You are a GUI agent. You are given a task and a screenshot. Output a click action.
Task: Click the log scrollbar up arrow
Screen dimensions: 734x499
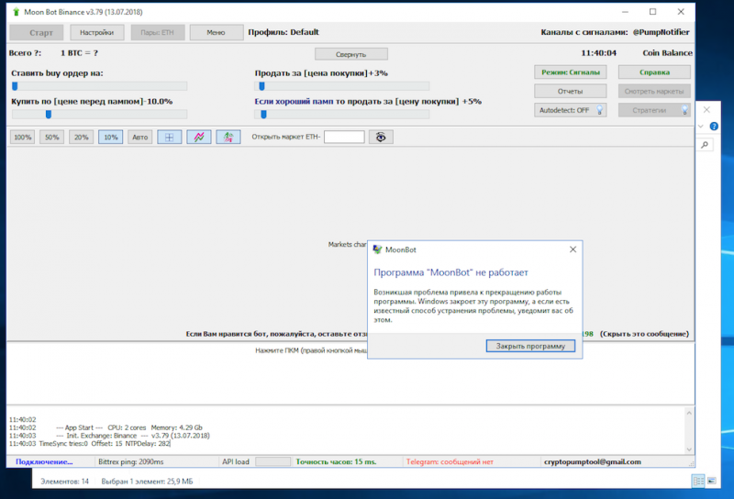pyautogui.click(x=689, y=413)
